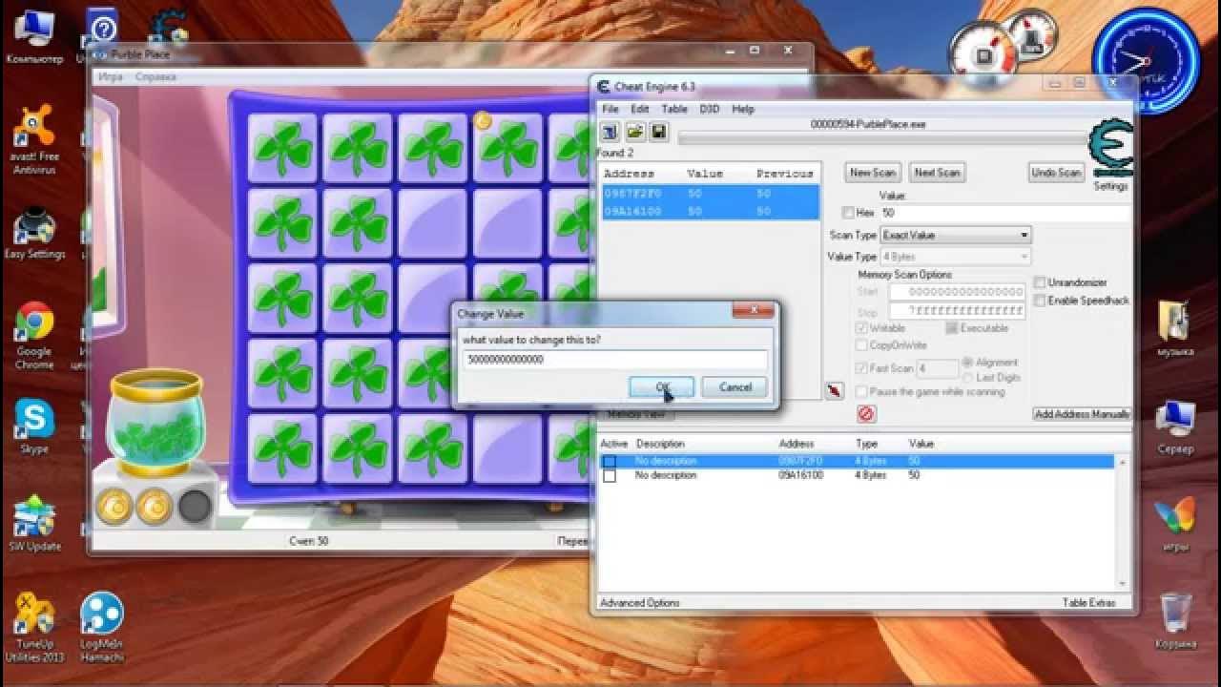Tick the Active box for address 09A16100

point(610,475)
